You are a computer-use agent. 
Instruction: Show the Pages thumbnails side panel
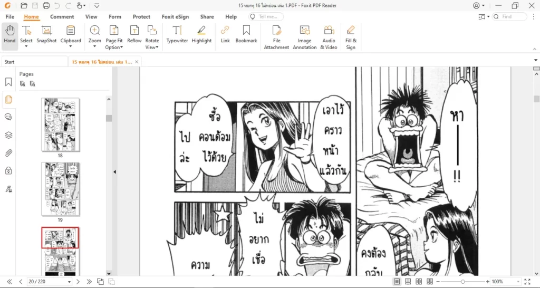[8, 100]
